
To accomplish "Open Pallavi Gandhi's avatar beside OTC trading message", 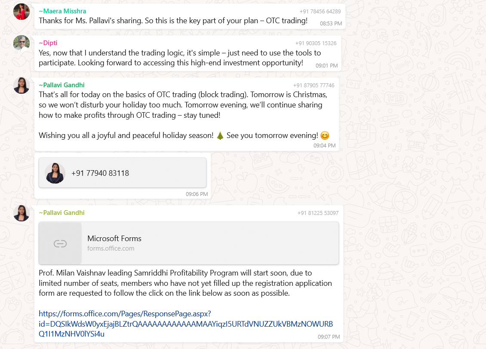I will (x=22, y=85).
